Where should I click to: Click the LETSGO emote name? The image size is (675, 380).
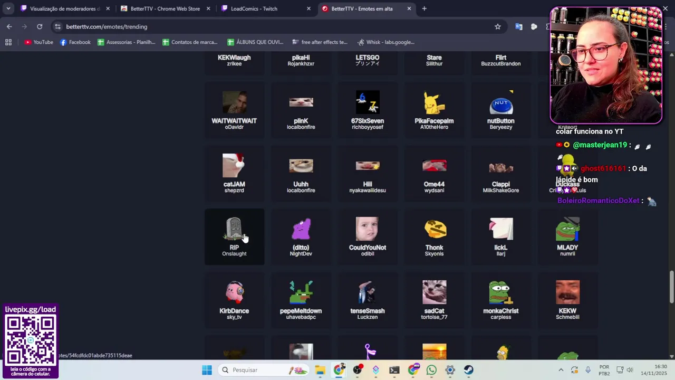368,58
